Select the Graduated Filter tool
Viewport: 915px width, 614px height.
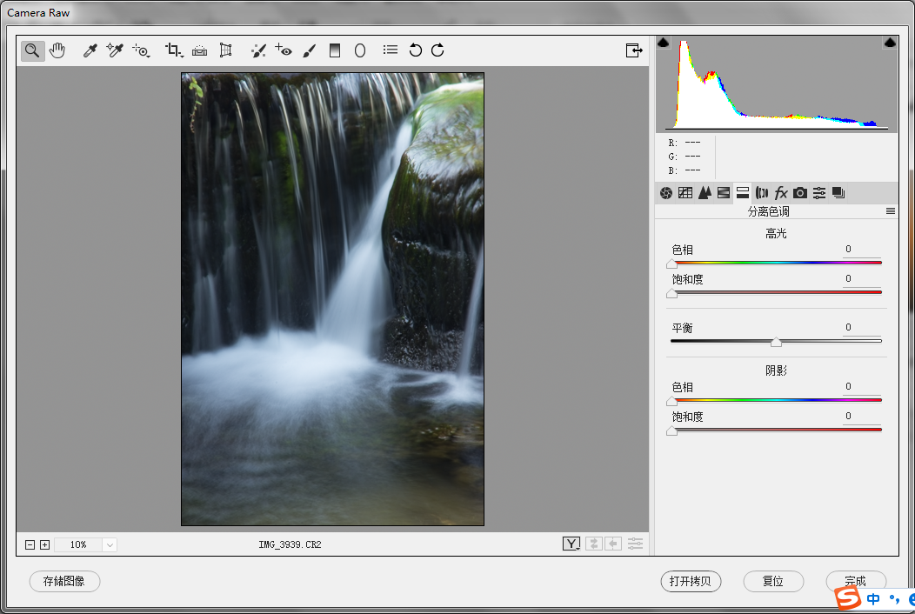point(335,50)
